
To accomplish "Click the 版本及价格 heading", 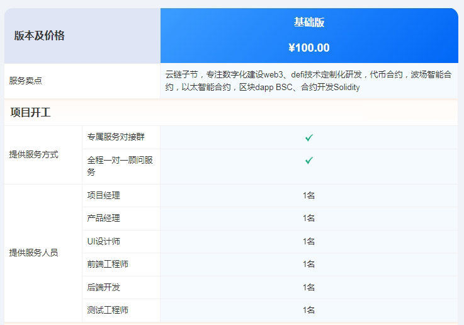I will click(39, 35).
